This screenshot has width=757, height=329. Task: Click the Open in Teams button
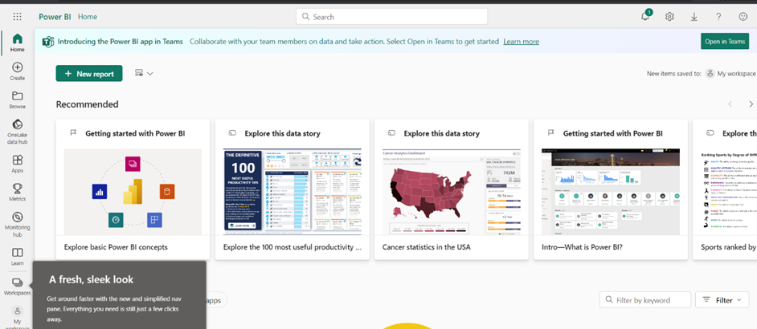(x=725, y=41)
